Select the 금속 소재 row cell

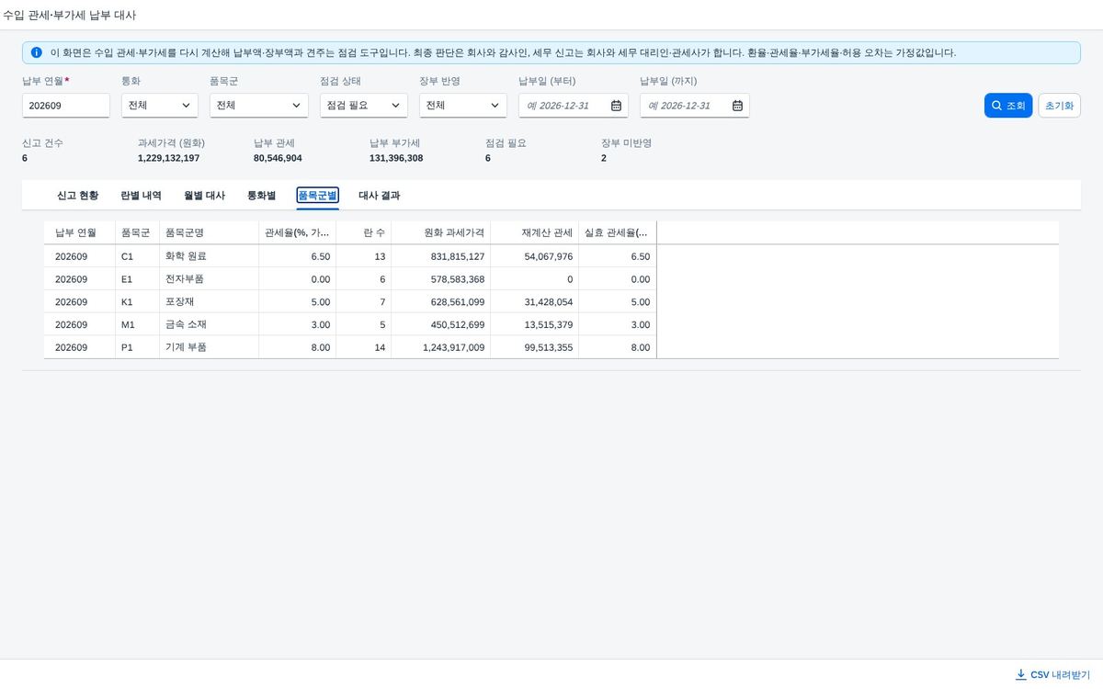click(x=209, y=324)
